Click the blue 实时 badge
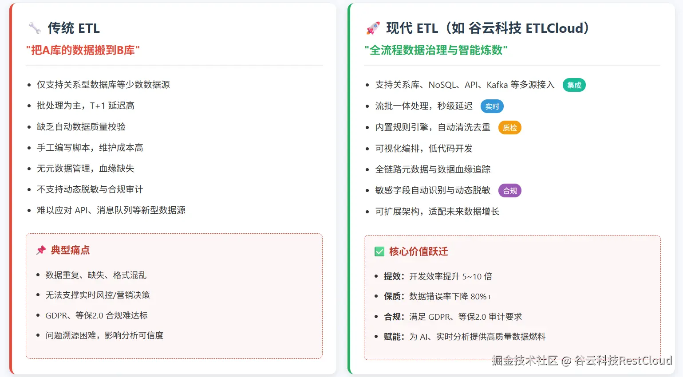The height and width of the screenshot is (377, 683). [492, 106]
